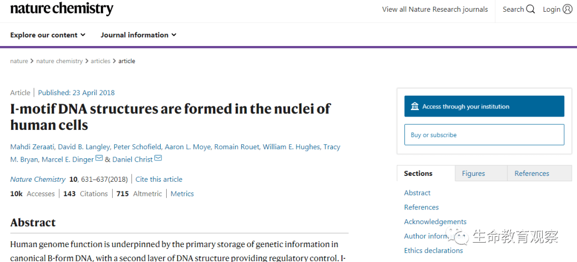577x262 pixels.
Task: Expand the Journal information dropdown
Action: pos(138,35)
